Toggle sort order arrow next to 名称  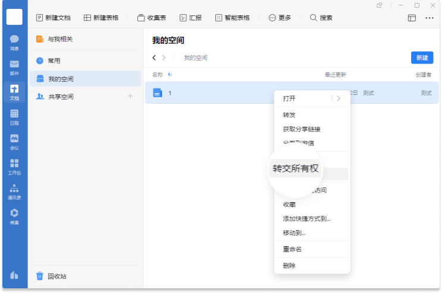pyautogui.click(x=170, y=75)
